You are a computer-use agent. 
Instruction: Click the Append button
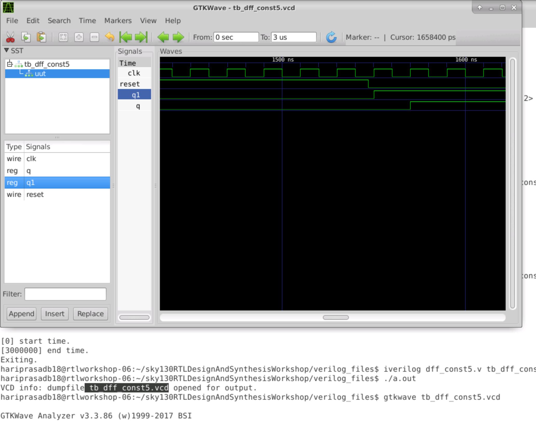(22, 314)
